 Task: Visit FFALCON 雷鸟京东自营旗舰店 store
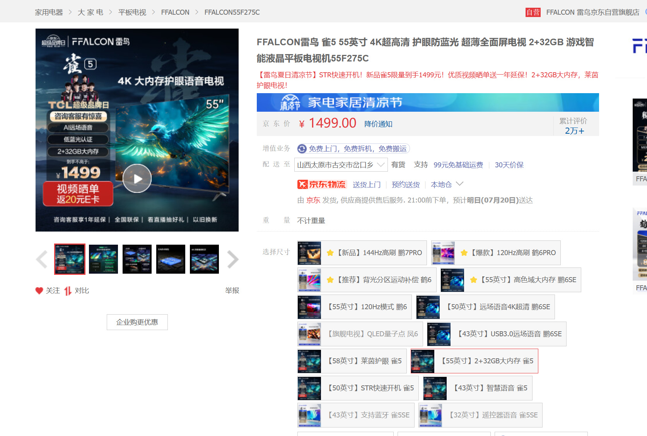point(593,12)
